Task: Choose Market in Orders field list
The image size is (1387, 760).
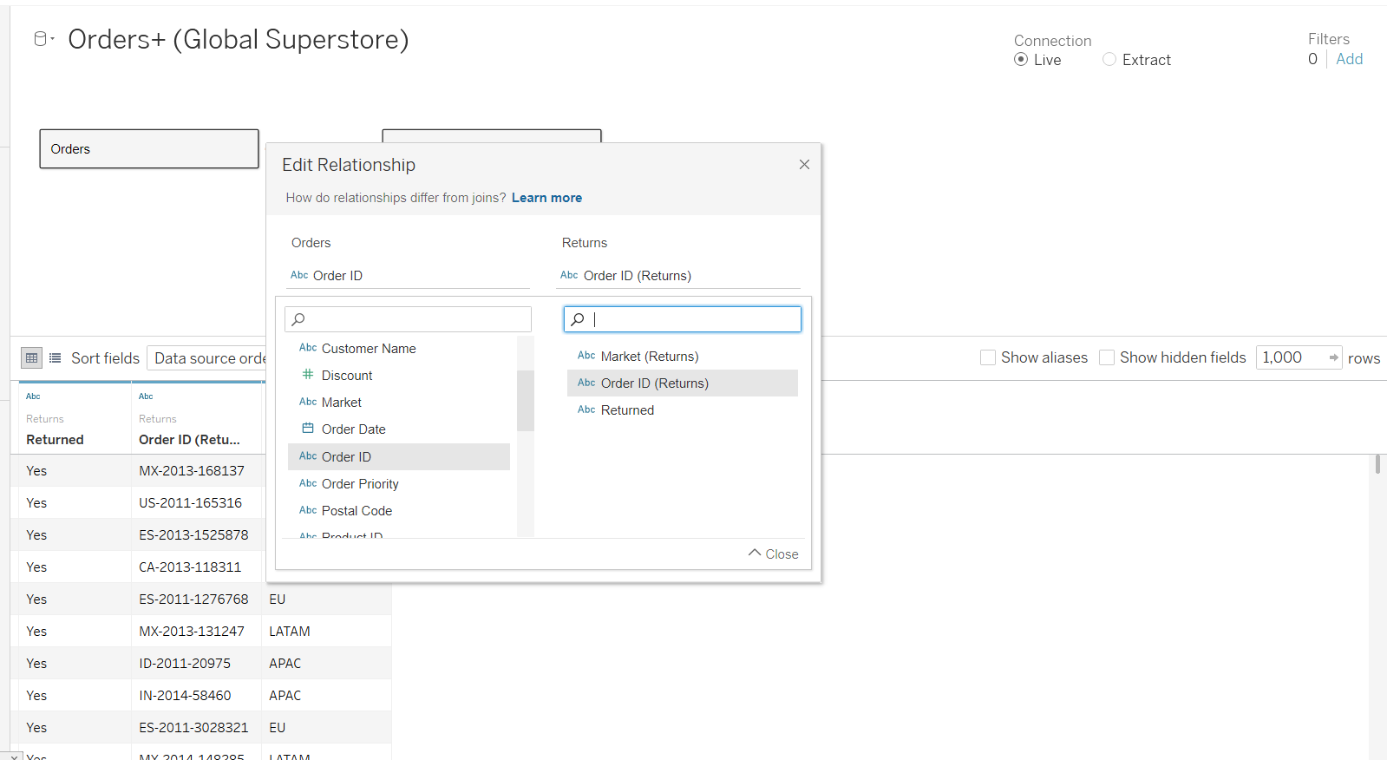Action: (399, 403)
